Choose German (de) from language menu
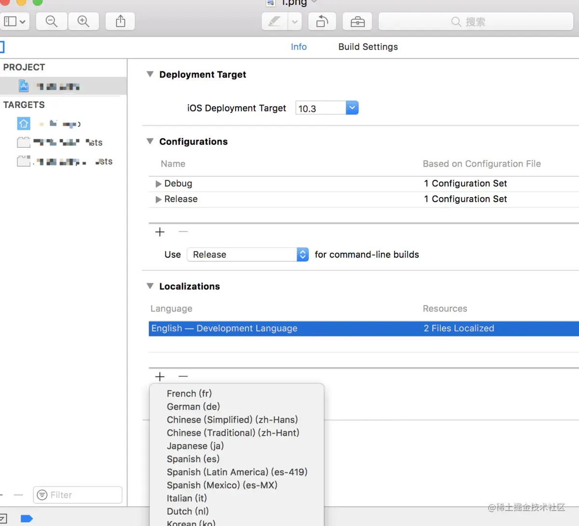 click(x=237, y=407)
